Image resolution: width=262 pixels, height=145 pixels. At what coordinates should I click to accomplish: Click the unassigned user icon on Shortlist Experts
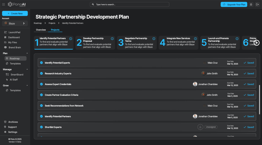click(x=200, y=127)
